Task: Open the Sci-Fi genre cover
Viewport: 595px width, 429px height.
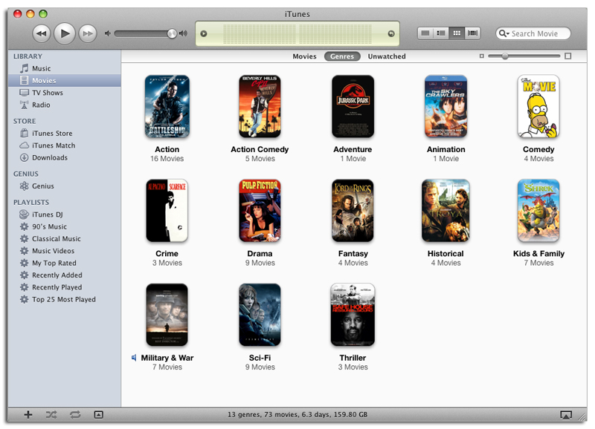Action: pyautogui.click(x=260, y=315)
